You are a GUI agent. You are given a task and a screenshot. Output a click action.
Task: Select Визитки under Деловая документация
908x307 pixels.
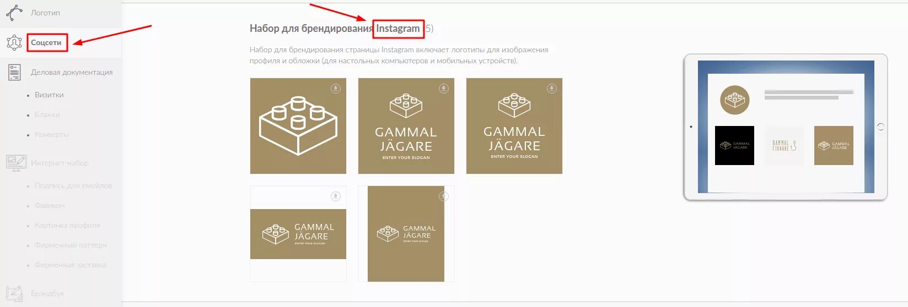click(x=49, y=95)
